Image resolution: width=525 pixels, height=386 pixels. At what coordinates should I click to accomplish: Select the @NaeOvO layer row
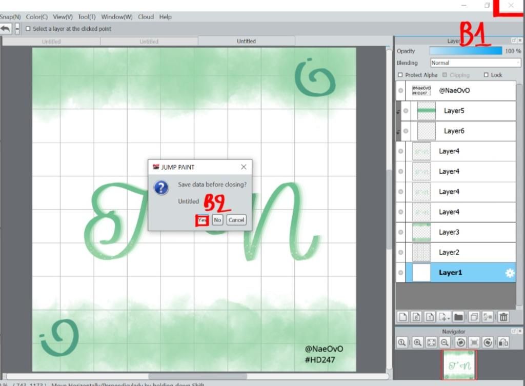pyautogui.click(x=456, y=90)
